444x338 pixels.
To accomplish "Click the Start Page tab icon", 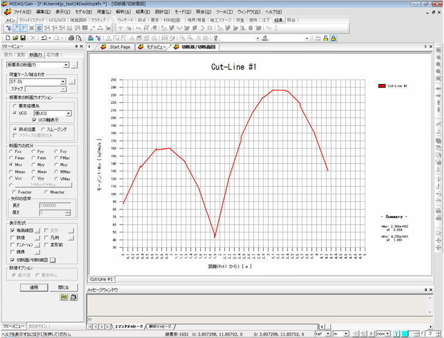I will (x=103, y=47).
